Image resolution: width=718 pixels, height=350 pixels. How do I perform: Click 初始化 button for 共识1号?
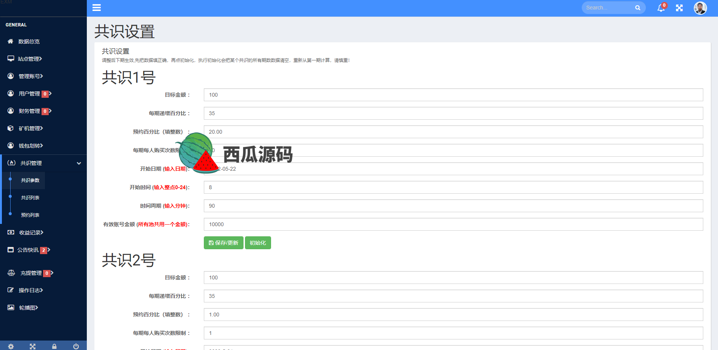[x=258, y=243]
